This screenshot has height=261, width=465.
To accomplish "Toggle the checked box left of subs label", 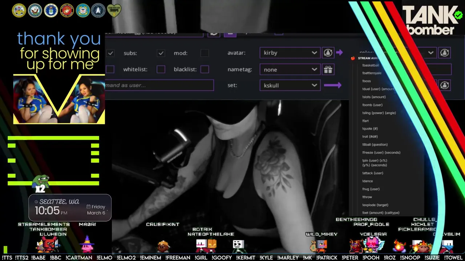I will pyautogui.click(x=110, y=53).
